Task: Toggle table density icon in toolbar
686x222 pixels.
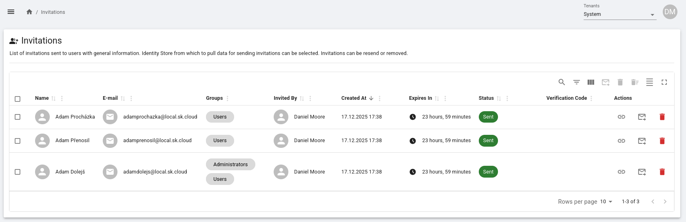Action: tap(649, 82)
